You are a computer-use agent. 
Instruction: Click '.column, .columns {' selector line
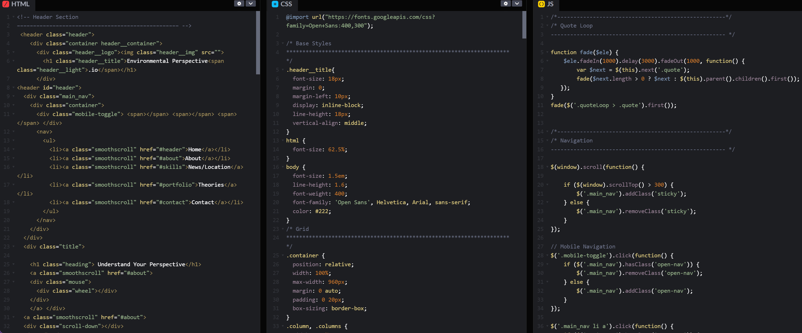[317, 326]
